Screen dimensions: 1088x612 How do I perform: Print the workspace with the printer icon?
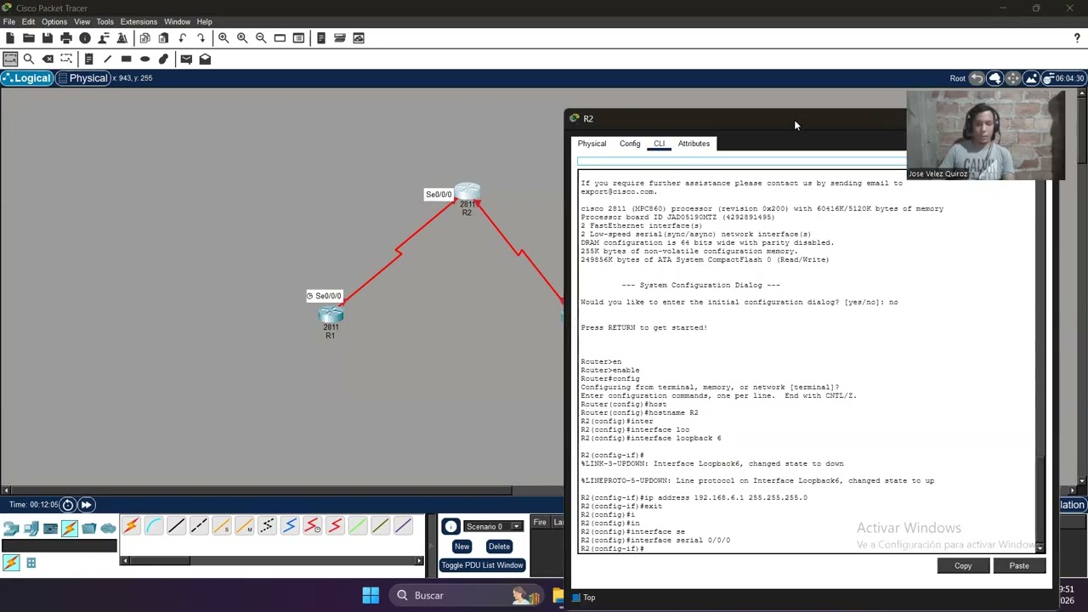[66, 38]
